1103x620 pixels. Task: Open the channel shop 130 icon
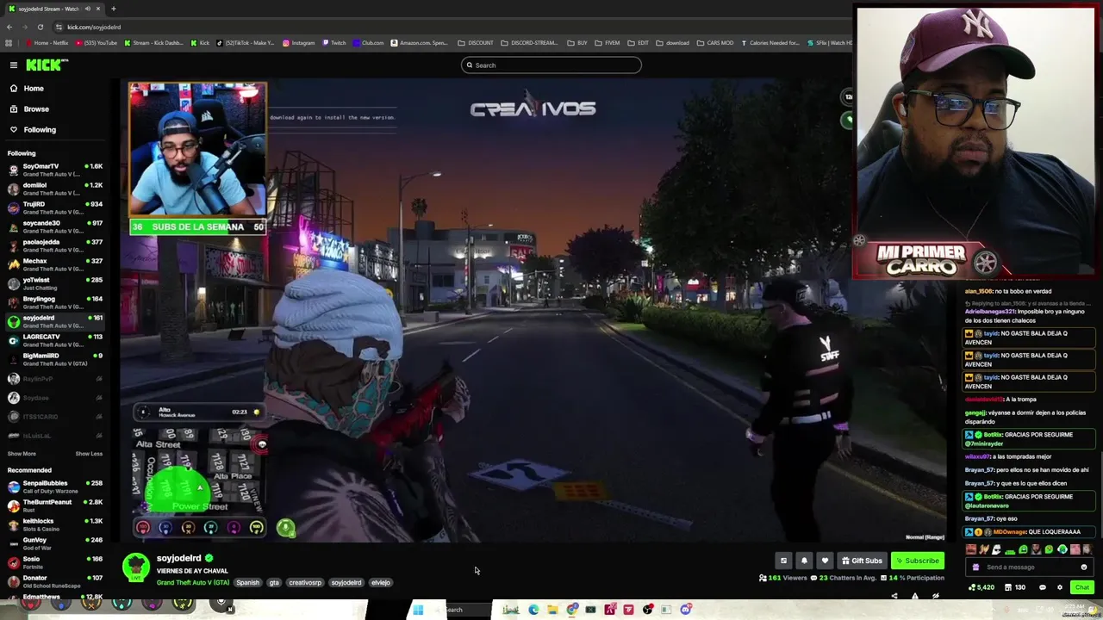click(x=1016, y=587)
